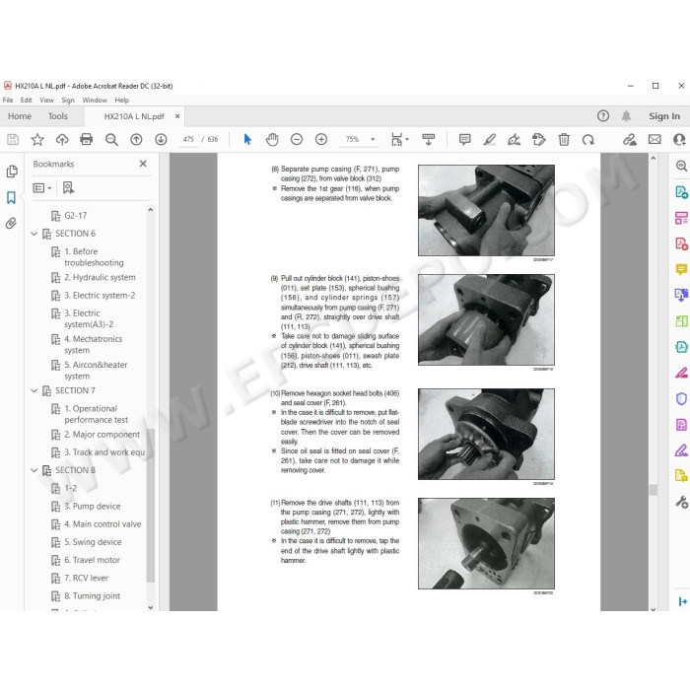Viewport: 690px width, 690px height.
Task: Click the bookmarks panel scrollbar thumb
Action: tap(151, 506)
